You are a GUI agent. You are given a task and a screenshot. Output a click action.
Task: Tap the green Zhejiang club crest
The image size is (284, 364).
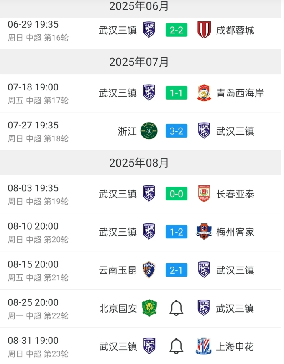click(x=149, y=131)
